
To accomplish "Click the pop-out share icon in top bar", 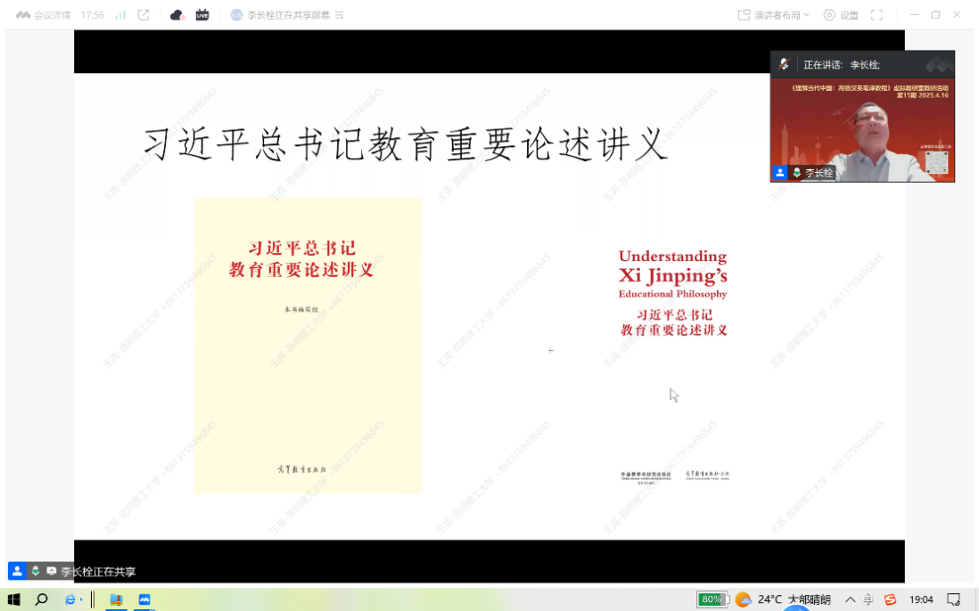I will (x=144, y=15).
